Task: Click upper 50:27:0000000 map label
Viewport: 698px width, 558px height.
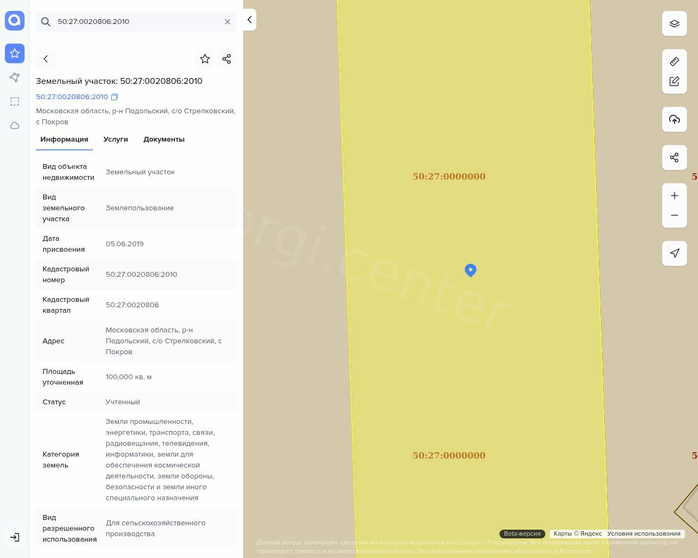Action: click(x=449, y=177)
